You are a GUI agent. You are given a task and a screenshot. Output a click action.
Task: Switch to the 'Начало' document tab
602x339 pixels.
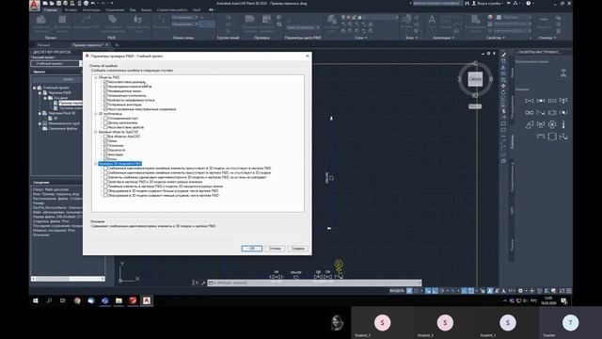[x=44, y=45]
